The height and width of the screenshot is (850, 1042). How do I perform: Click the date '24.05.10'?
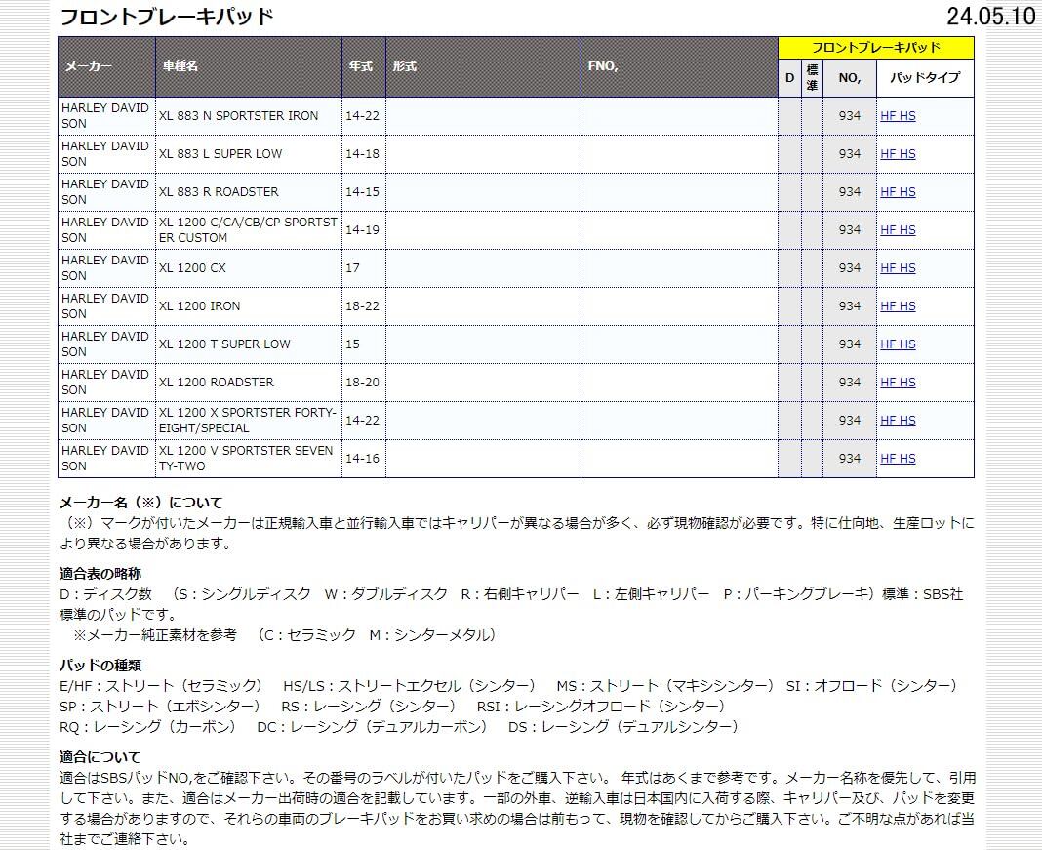991,16
